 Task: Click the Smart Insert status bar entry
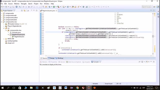click(108, 84)
